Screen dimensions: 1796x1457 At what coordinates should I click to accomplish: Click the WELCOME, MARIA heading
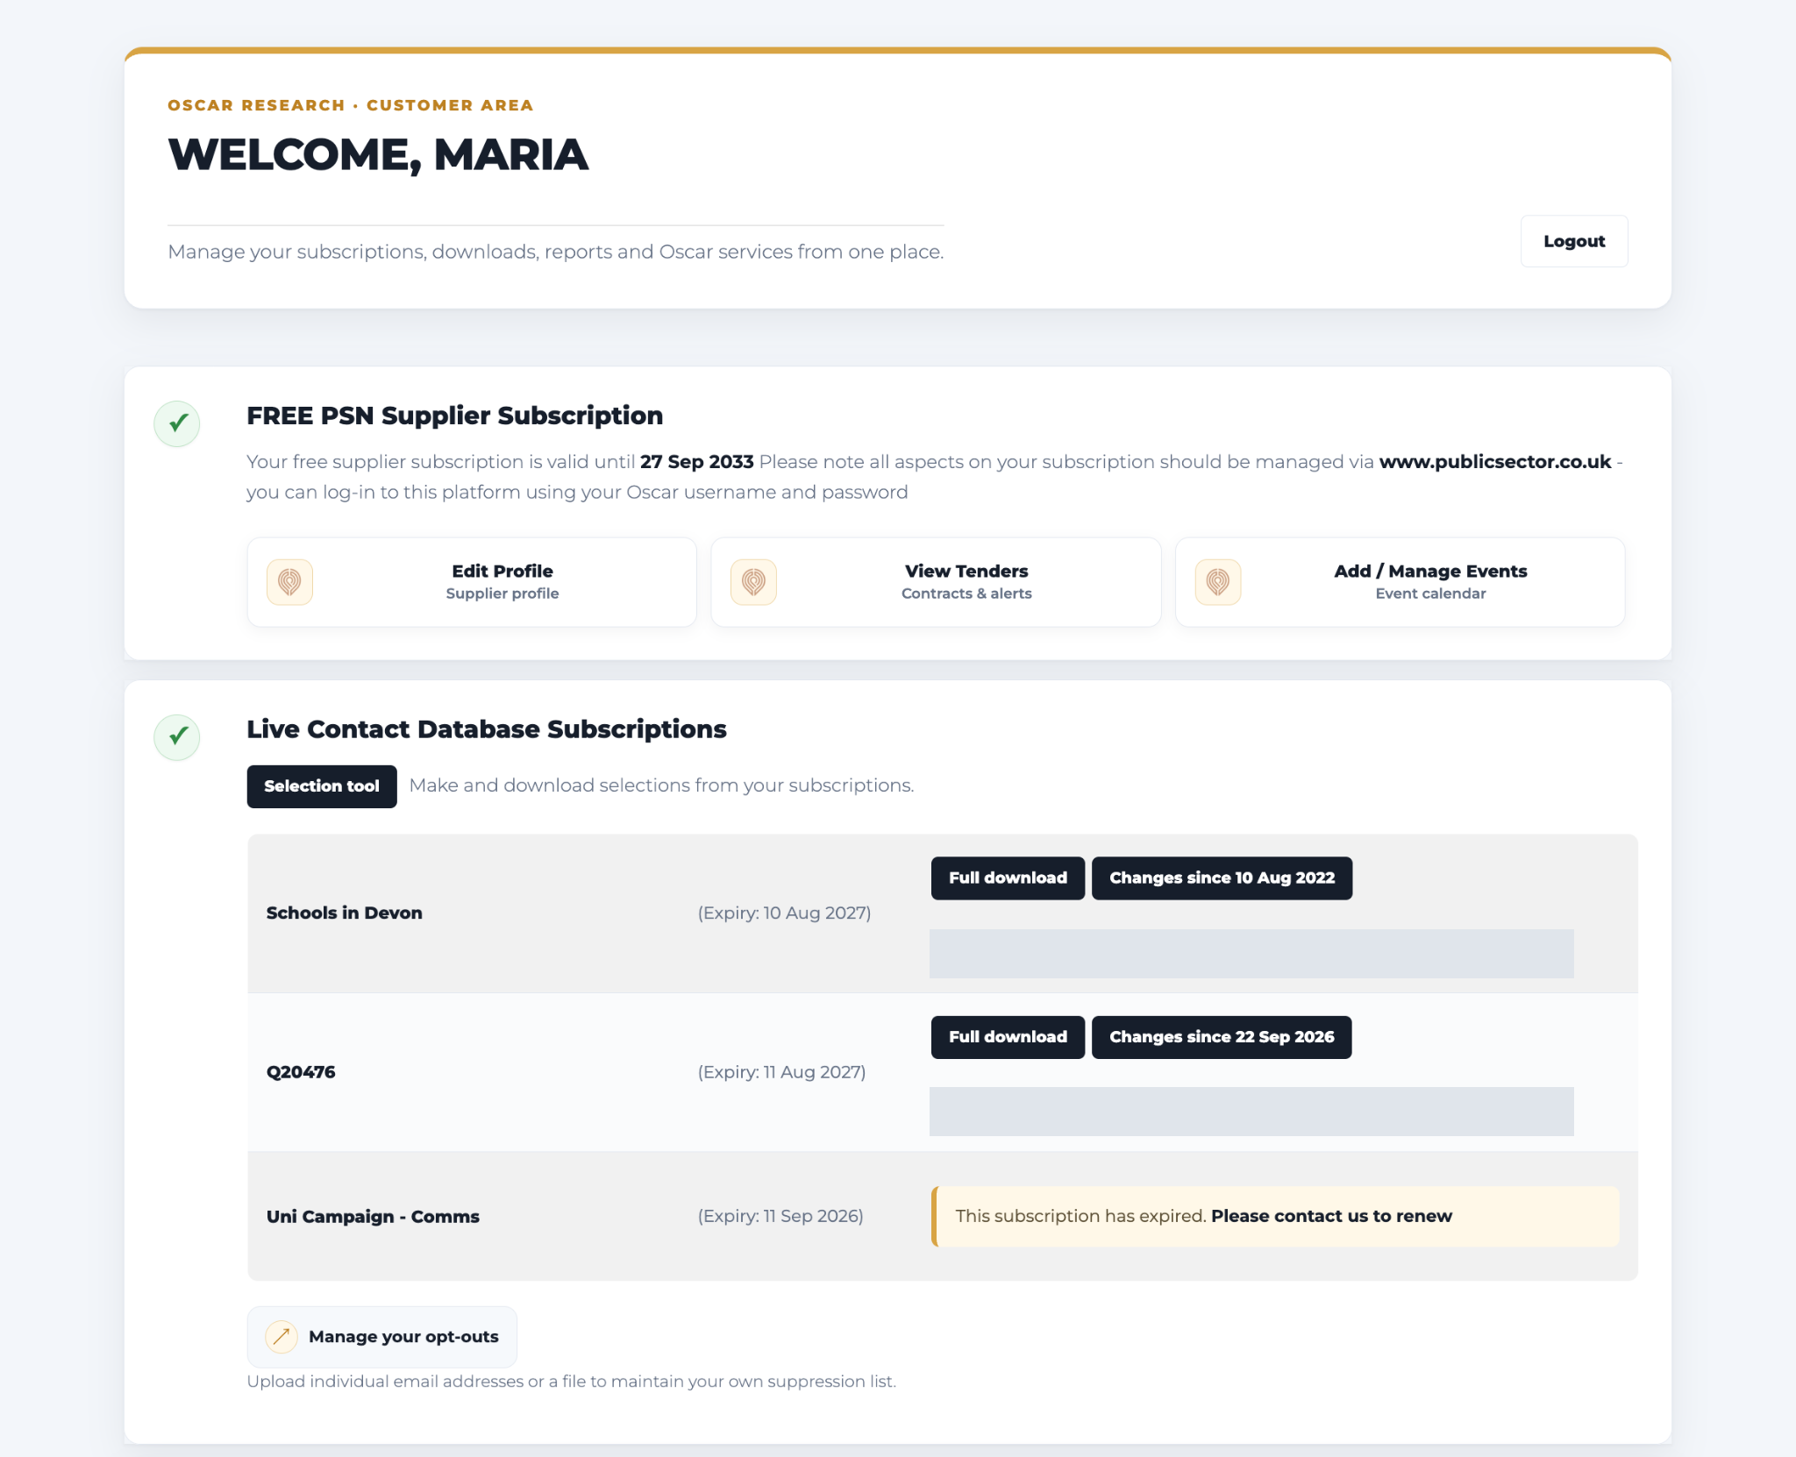pos(378,155)
